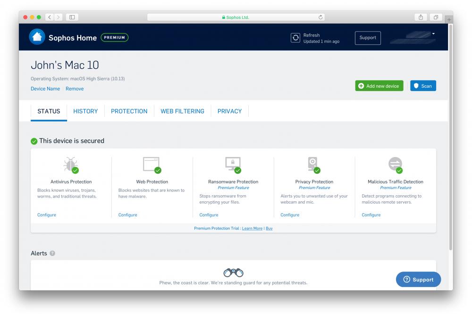Viewport: 472px width, 314px height.
Task: Configure Malicious Traffic Detection
Action: point(371,215)
